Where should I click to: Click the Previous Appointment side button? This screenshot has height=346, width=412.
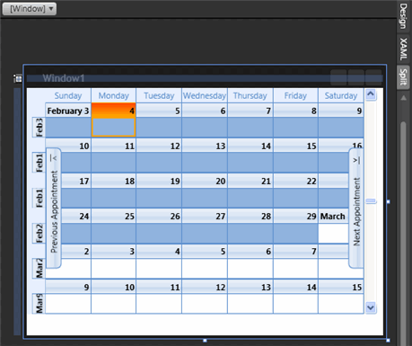[x=54, y=208]
